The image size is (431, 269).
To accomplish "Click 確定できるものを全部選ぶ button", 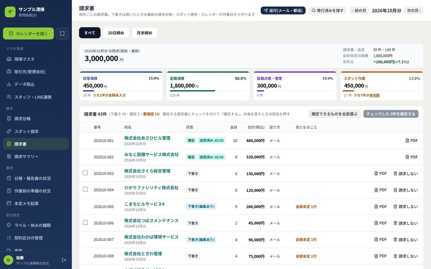I will point(334,114).
